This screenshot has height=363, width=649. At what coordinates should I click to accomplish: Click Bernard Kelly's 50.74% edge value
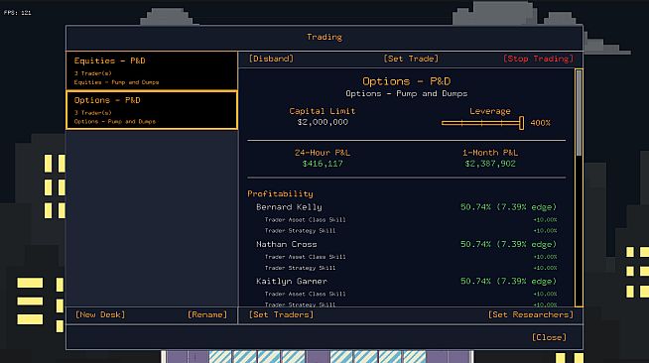point(508,206)
